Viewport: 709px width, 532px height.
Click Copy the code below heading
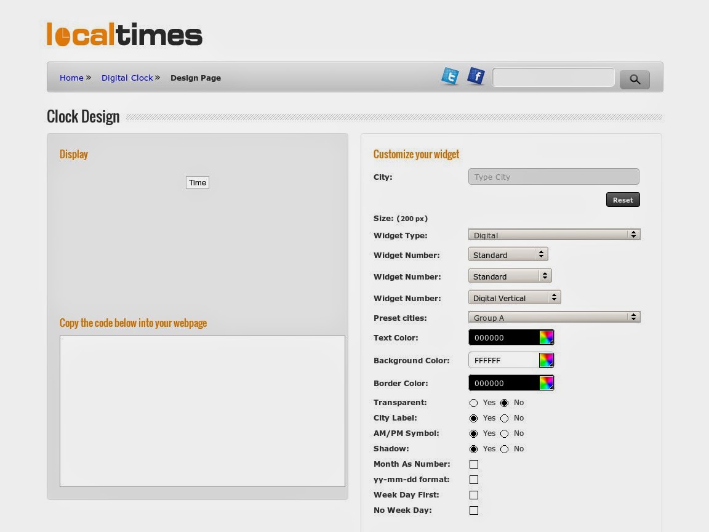pos(133,323)
